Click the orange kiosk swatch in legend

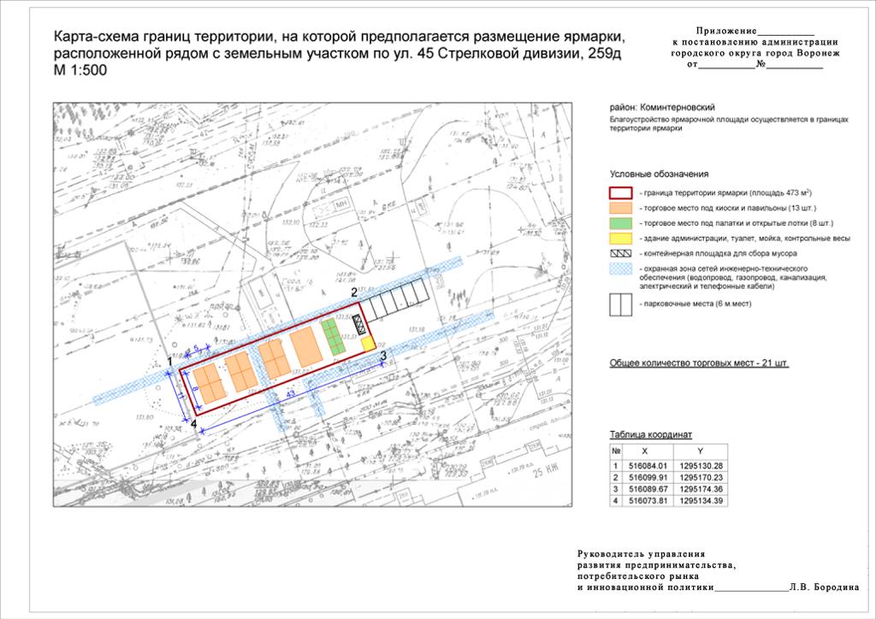[620, 208]
